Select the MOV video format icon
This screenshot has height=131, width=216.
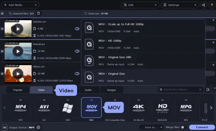[91, 107]
